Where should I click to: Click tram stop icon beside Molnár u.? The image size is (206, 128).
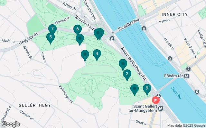(170, 58)
